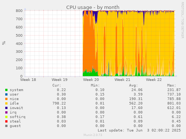
Task: Click the red steal legend swatch
Action: click(6, 121)
